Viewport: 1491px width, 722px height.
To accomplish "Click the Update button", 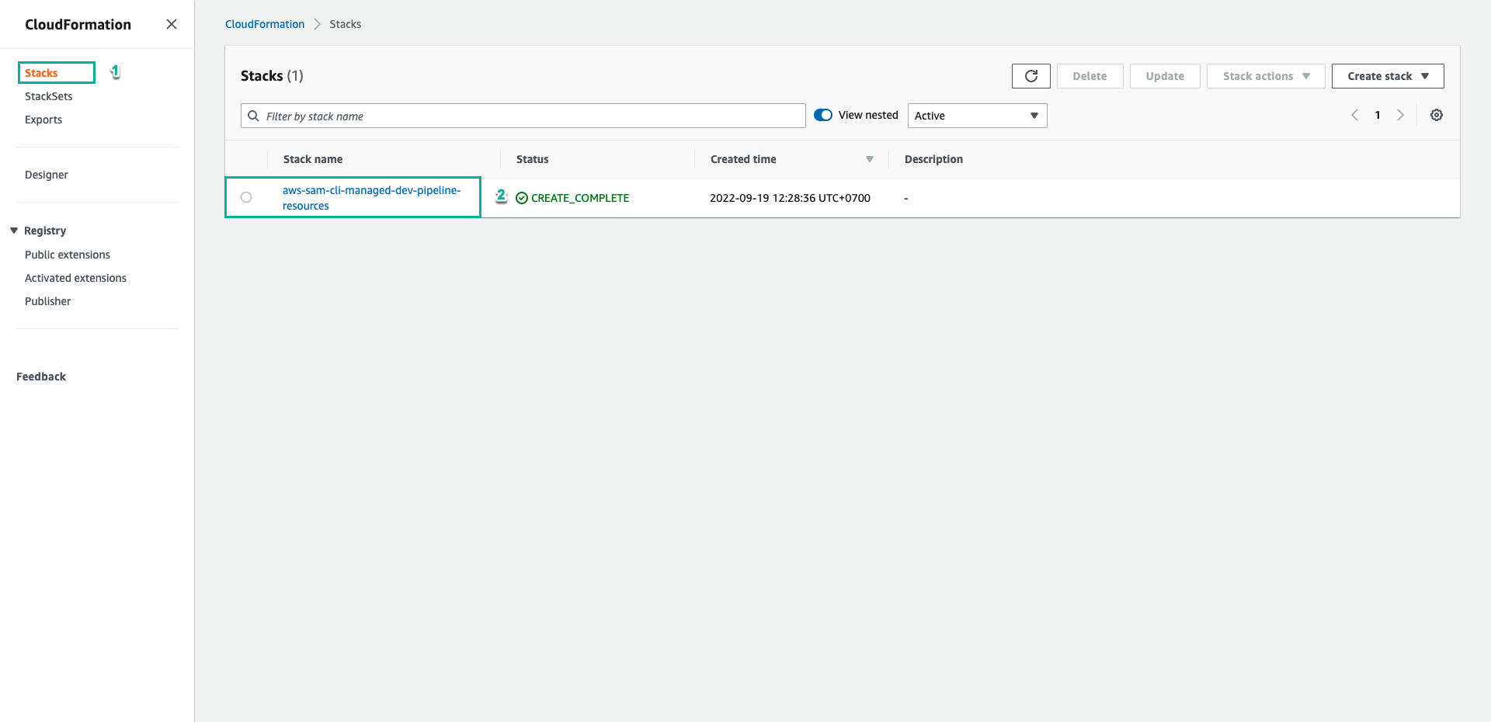I will point(1165,76).
